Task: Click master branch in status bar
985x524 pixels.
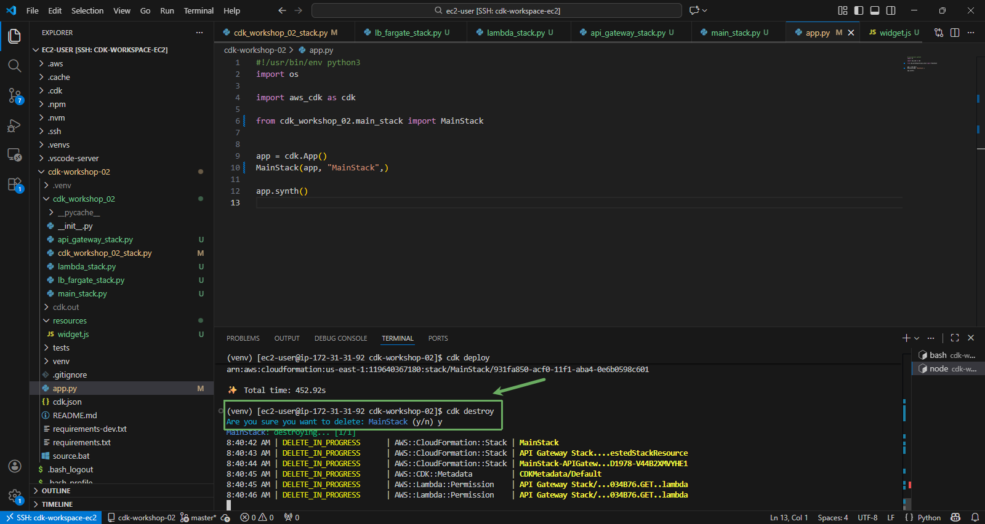Action: (198, 517)
